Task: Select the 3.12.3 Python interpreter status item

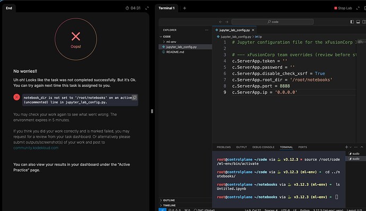Action: 328,210
